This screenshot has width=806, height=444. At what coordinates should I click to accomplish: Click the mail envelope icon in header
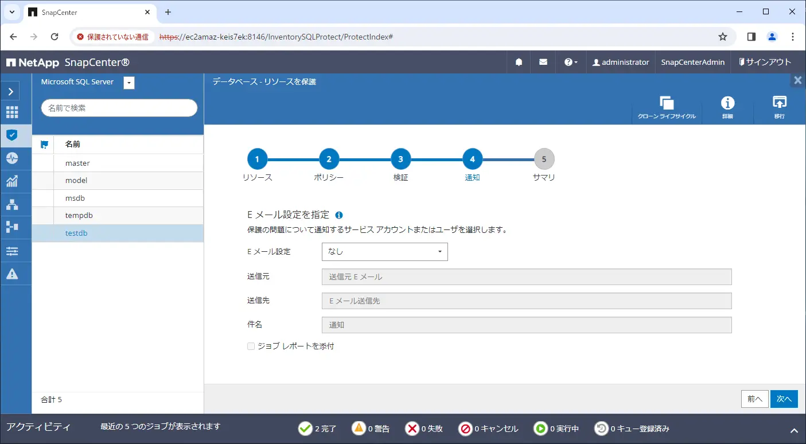(543, 62)
